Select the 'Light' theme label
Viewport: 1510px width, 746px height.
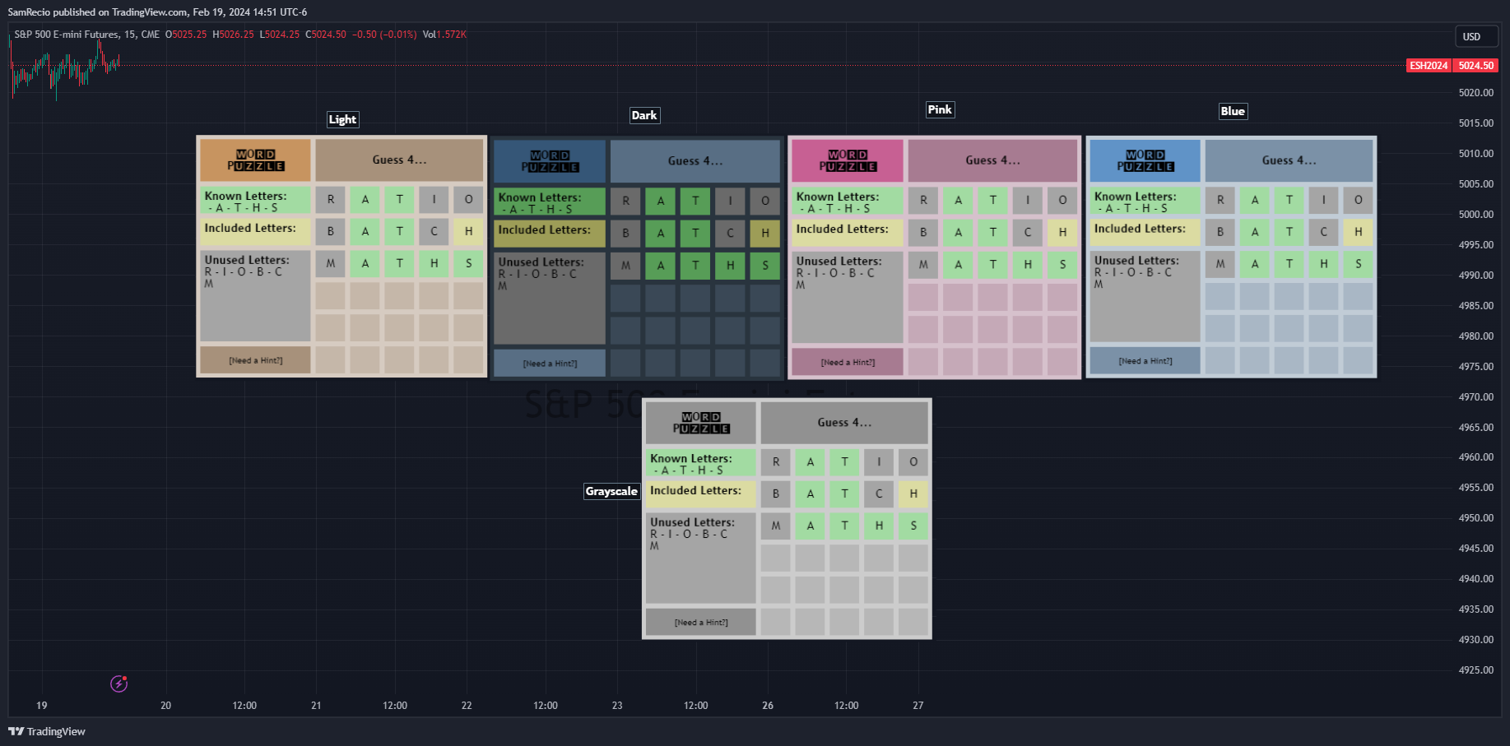[x=342, y=119]
